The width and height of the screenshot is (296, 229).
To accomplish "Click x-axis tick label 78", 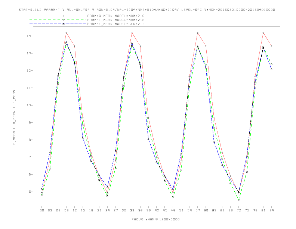I will (x=255, y=210).
